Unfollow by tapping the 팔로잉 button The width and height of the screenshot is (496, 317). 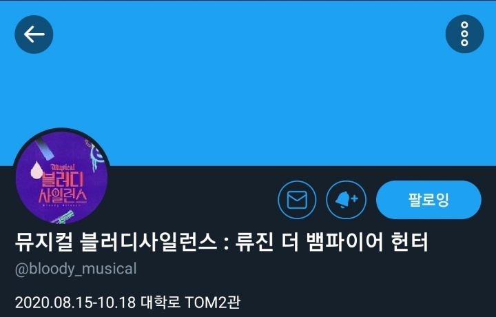pos(428,200)
